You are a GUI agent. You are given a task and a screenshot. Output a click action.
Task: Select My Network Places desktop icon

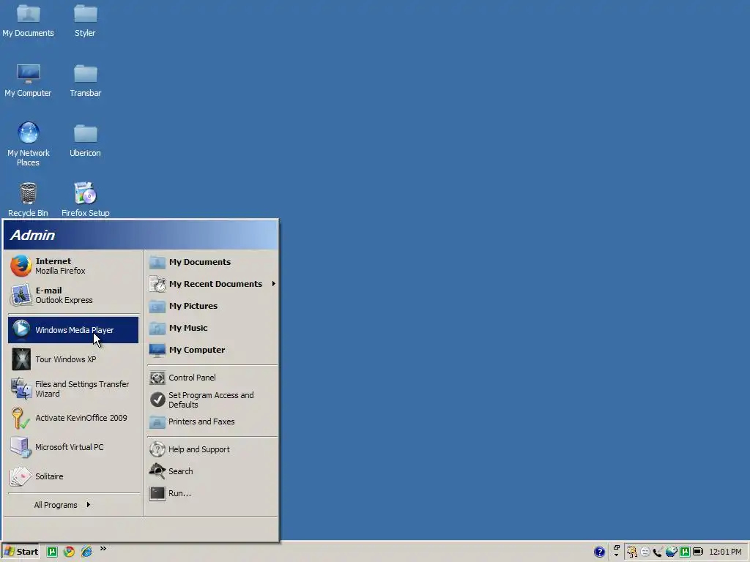29,144
